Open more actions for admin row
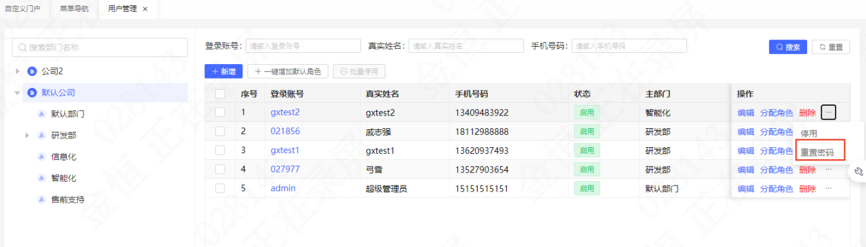866x247 pixels. pyautogui.click(x=828, y=189)
